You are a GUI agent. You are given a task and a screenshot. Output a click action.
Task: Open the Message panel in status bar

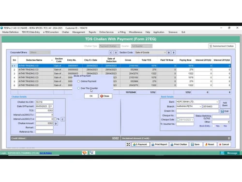point(229,153)
